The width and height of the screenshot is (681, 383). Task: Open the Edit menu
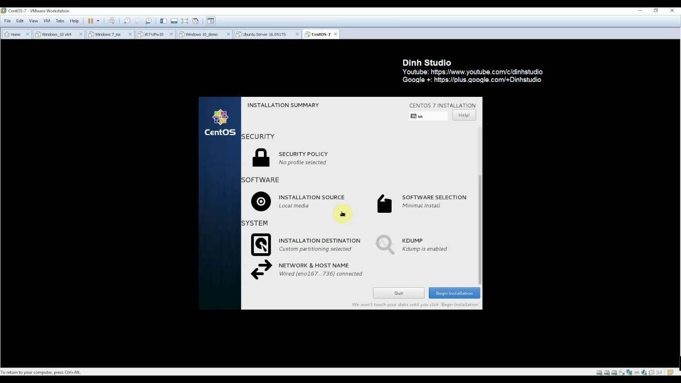[x=20, y=21]
